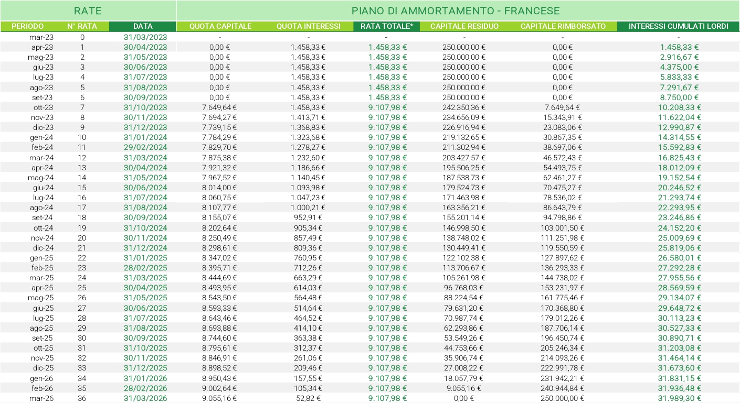Click the date cell 29/02/2024
The height and width of the screenshot is (403, 740).
click(x=145, y=147)
